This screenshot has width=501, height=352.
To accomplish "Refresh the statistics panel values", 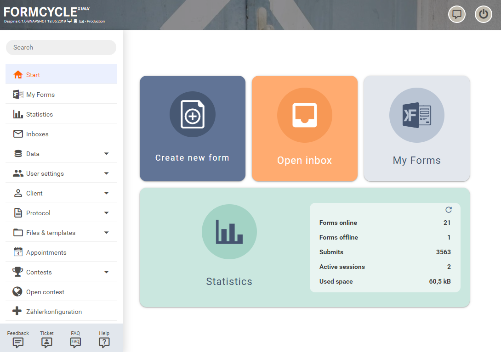I will [449, 210].
